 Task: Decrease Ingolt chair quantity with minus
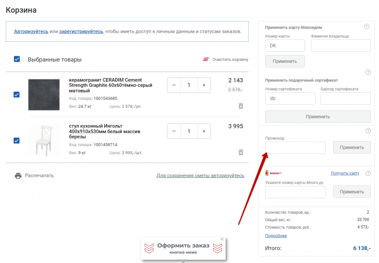174,131
